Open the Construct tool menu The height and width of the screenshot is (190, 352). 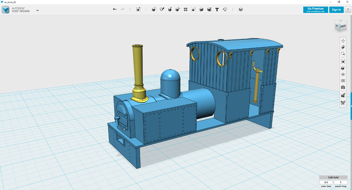tap(170, 9)
